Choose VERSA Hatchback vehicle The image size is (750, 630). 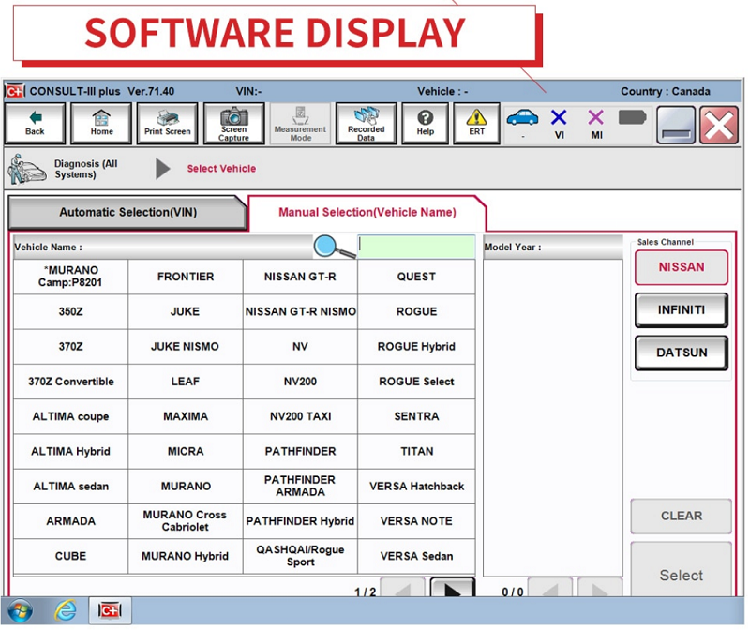click(416, 486)
